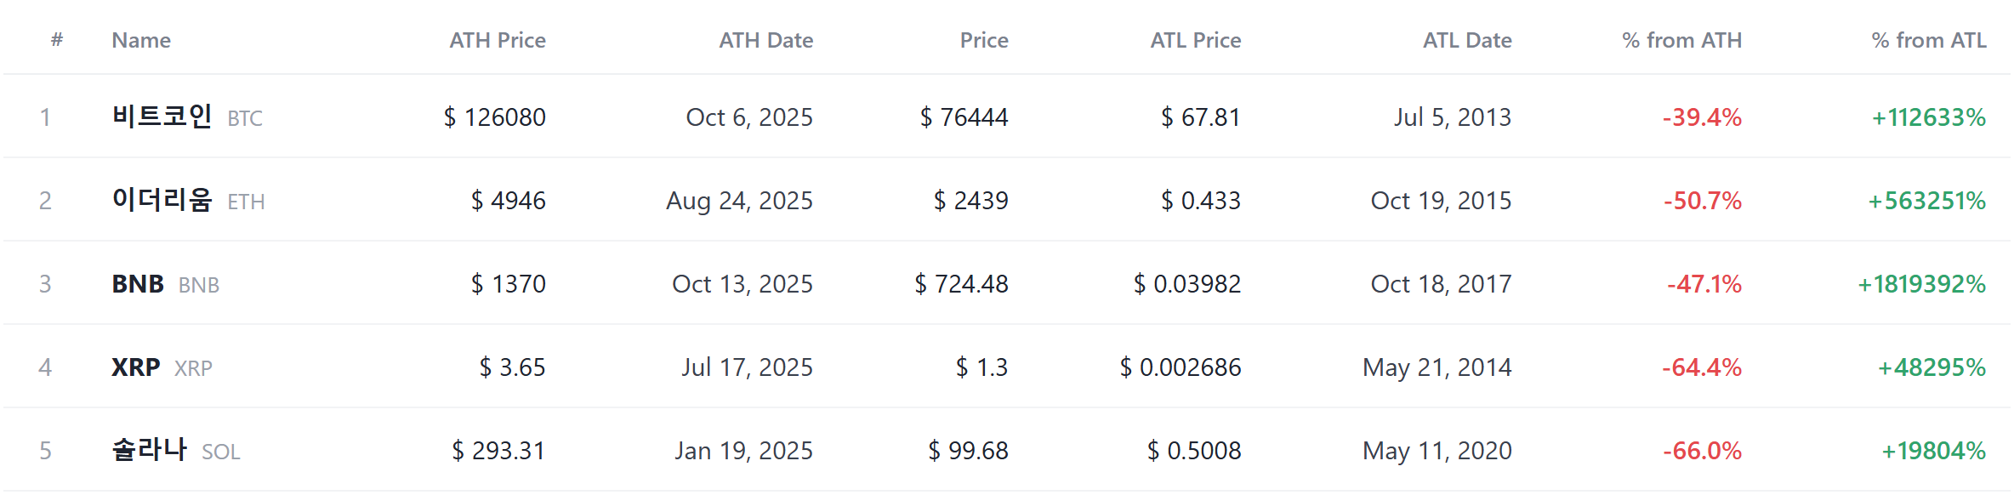Sort by % from ATH header
The height and width of the screenshot is (495, 2014).
coord(1681,40)
